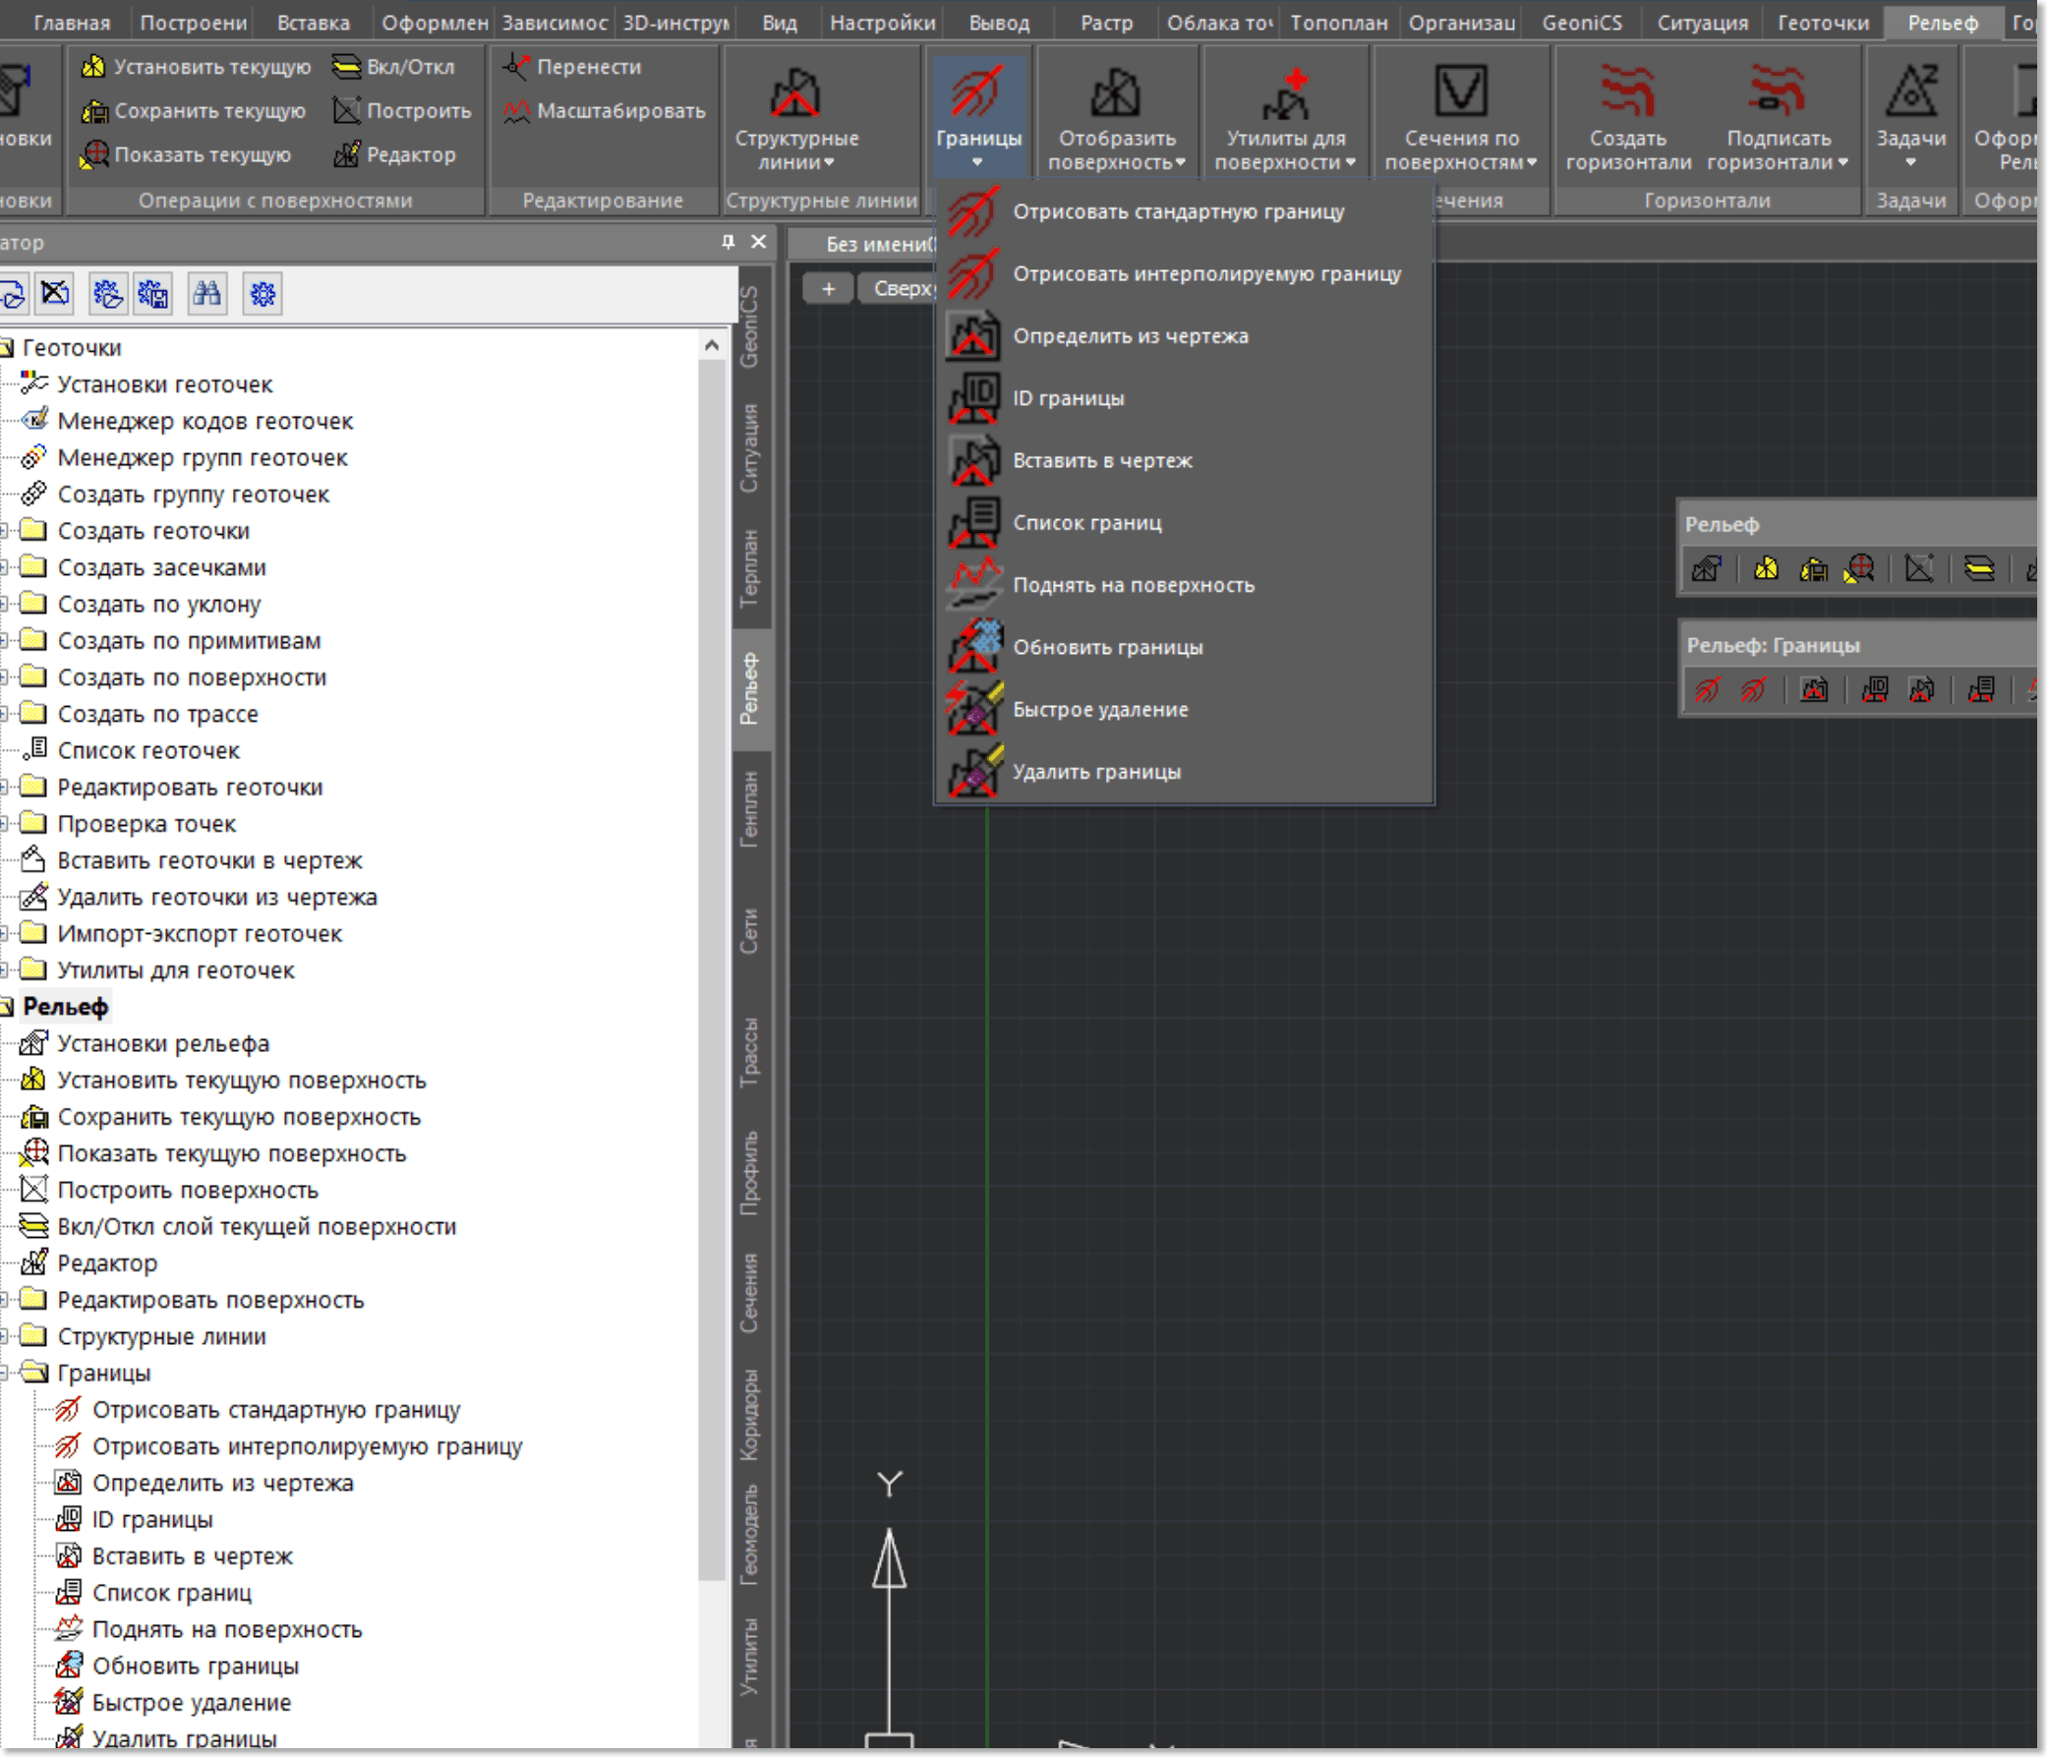The width and height of the screenshot is (2047, 1758).
Task: Click Масштабировать tool in ribbon
Action: click(x=605, y=111)
